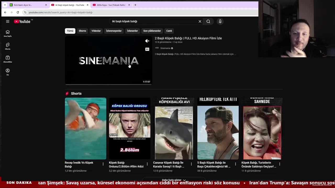This screenshot has width=335, height=188.
Task: Open Canavar Köpek Balığı İle Karada Savaş title
Action: click(169, 164)
